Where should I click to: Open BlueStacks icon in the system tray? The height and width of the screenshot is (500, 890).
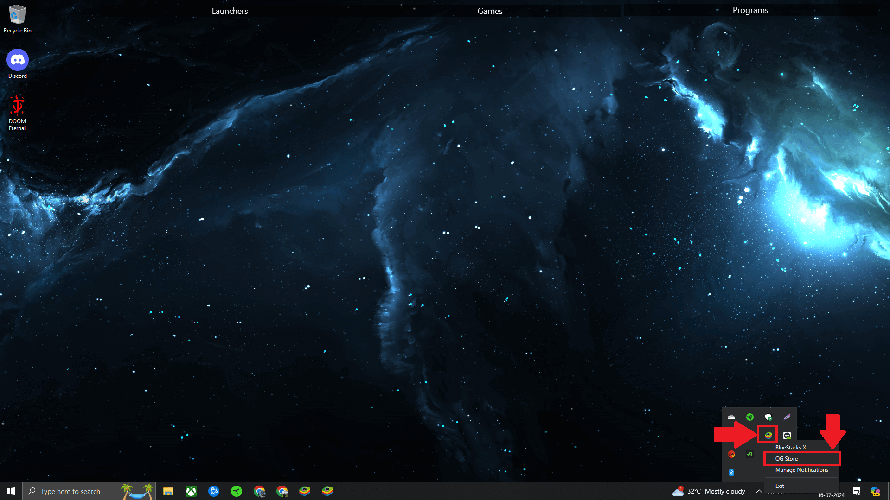tap(768, 435)
